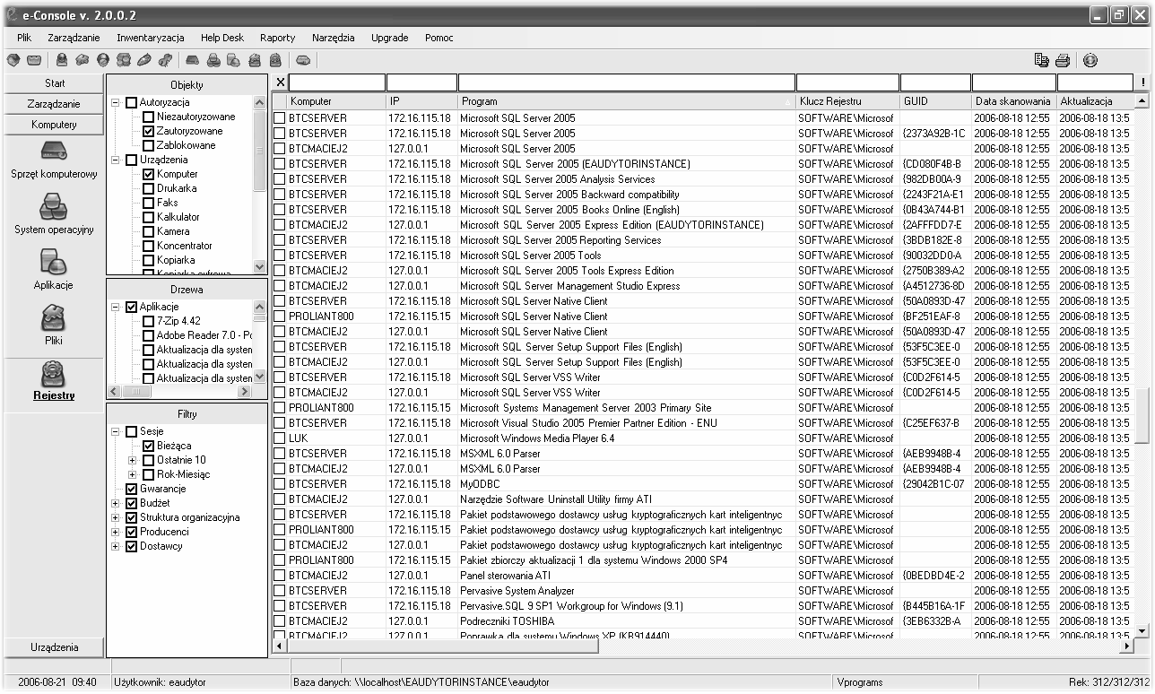Open the Narzędzia menu
Viewport: 1155px width, 694px height.
point(334,38)
